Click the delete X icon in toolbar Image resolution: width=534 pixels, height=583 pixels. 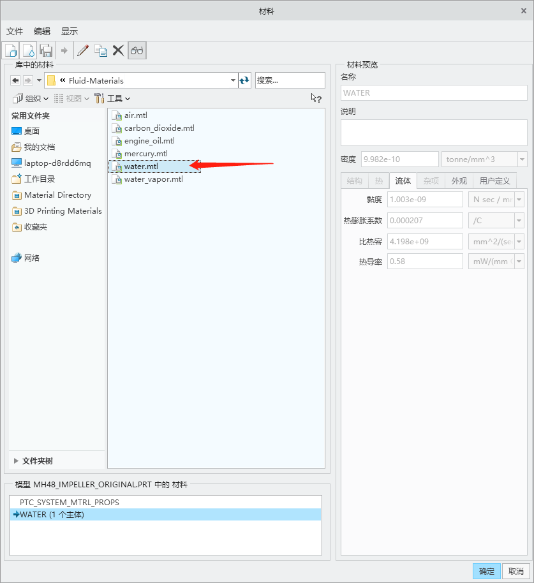tap(118, 50)
